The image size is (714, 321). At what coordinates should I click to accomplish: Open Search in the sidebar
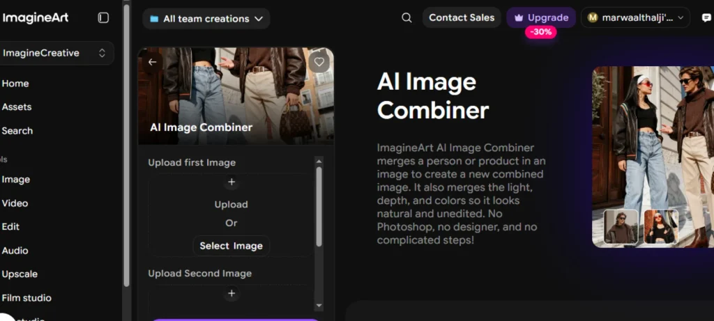17,130
